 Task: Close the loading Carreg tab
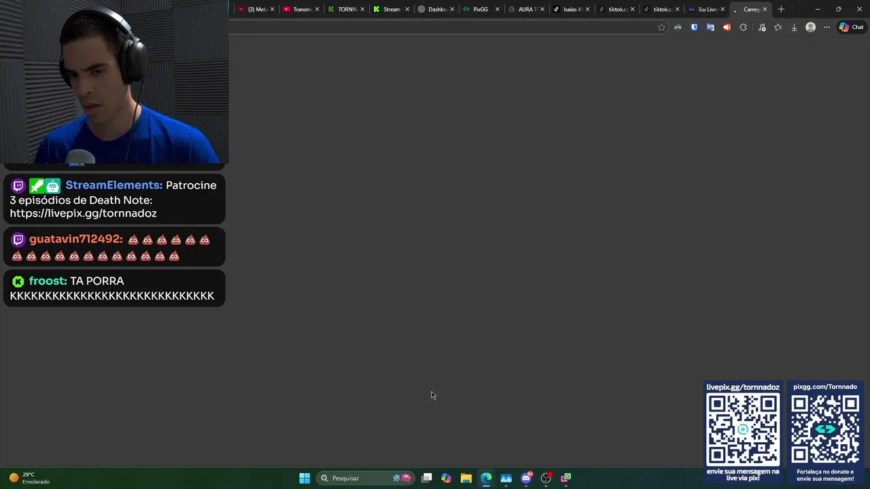765,10
